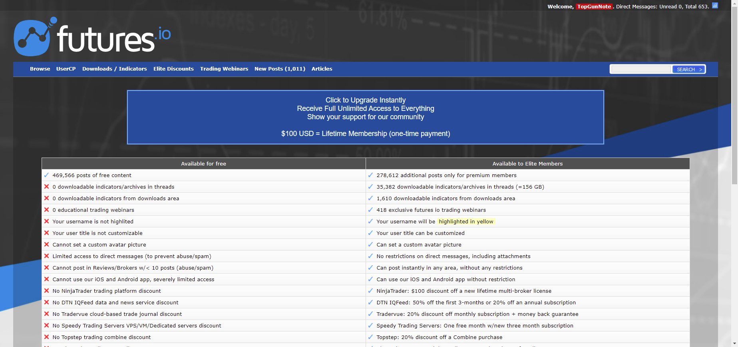This screenshot has height=347, width=738.
Task: Click the check icon beside NinjaTrader: $100 discount
Action: coord(370,291)
